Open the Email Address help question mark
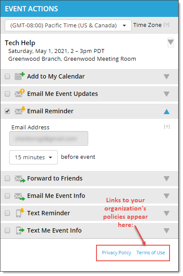Screen dimensions: 183x276 [167, 127]
